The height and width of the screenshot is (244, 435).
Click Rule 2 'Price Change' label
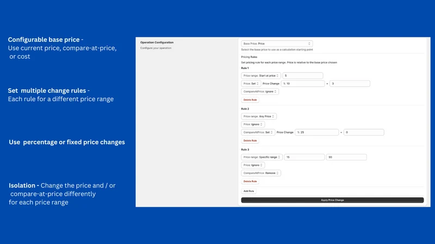pyautogui.click(x=285, y=132)
